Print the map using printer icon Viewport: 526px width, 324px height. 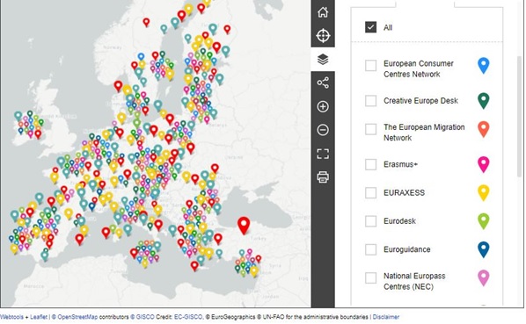323,176
